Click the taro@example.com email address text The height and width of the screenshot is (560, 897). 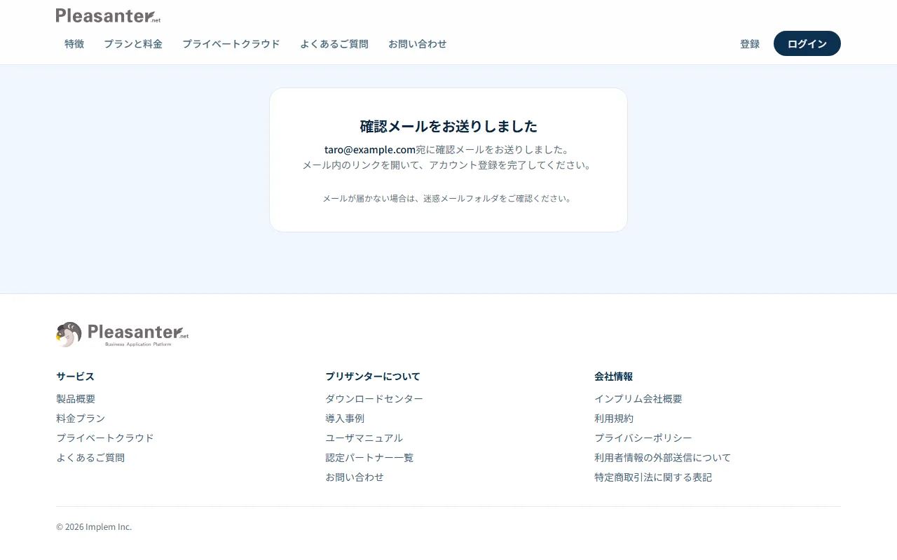[x=370, y=150]
